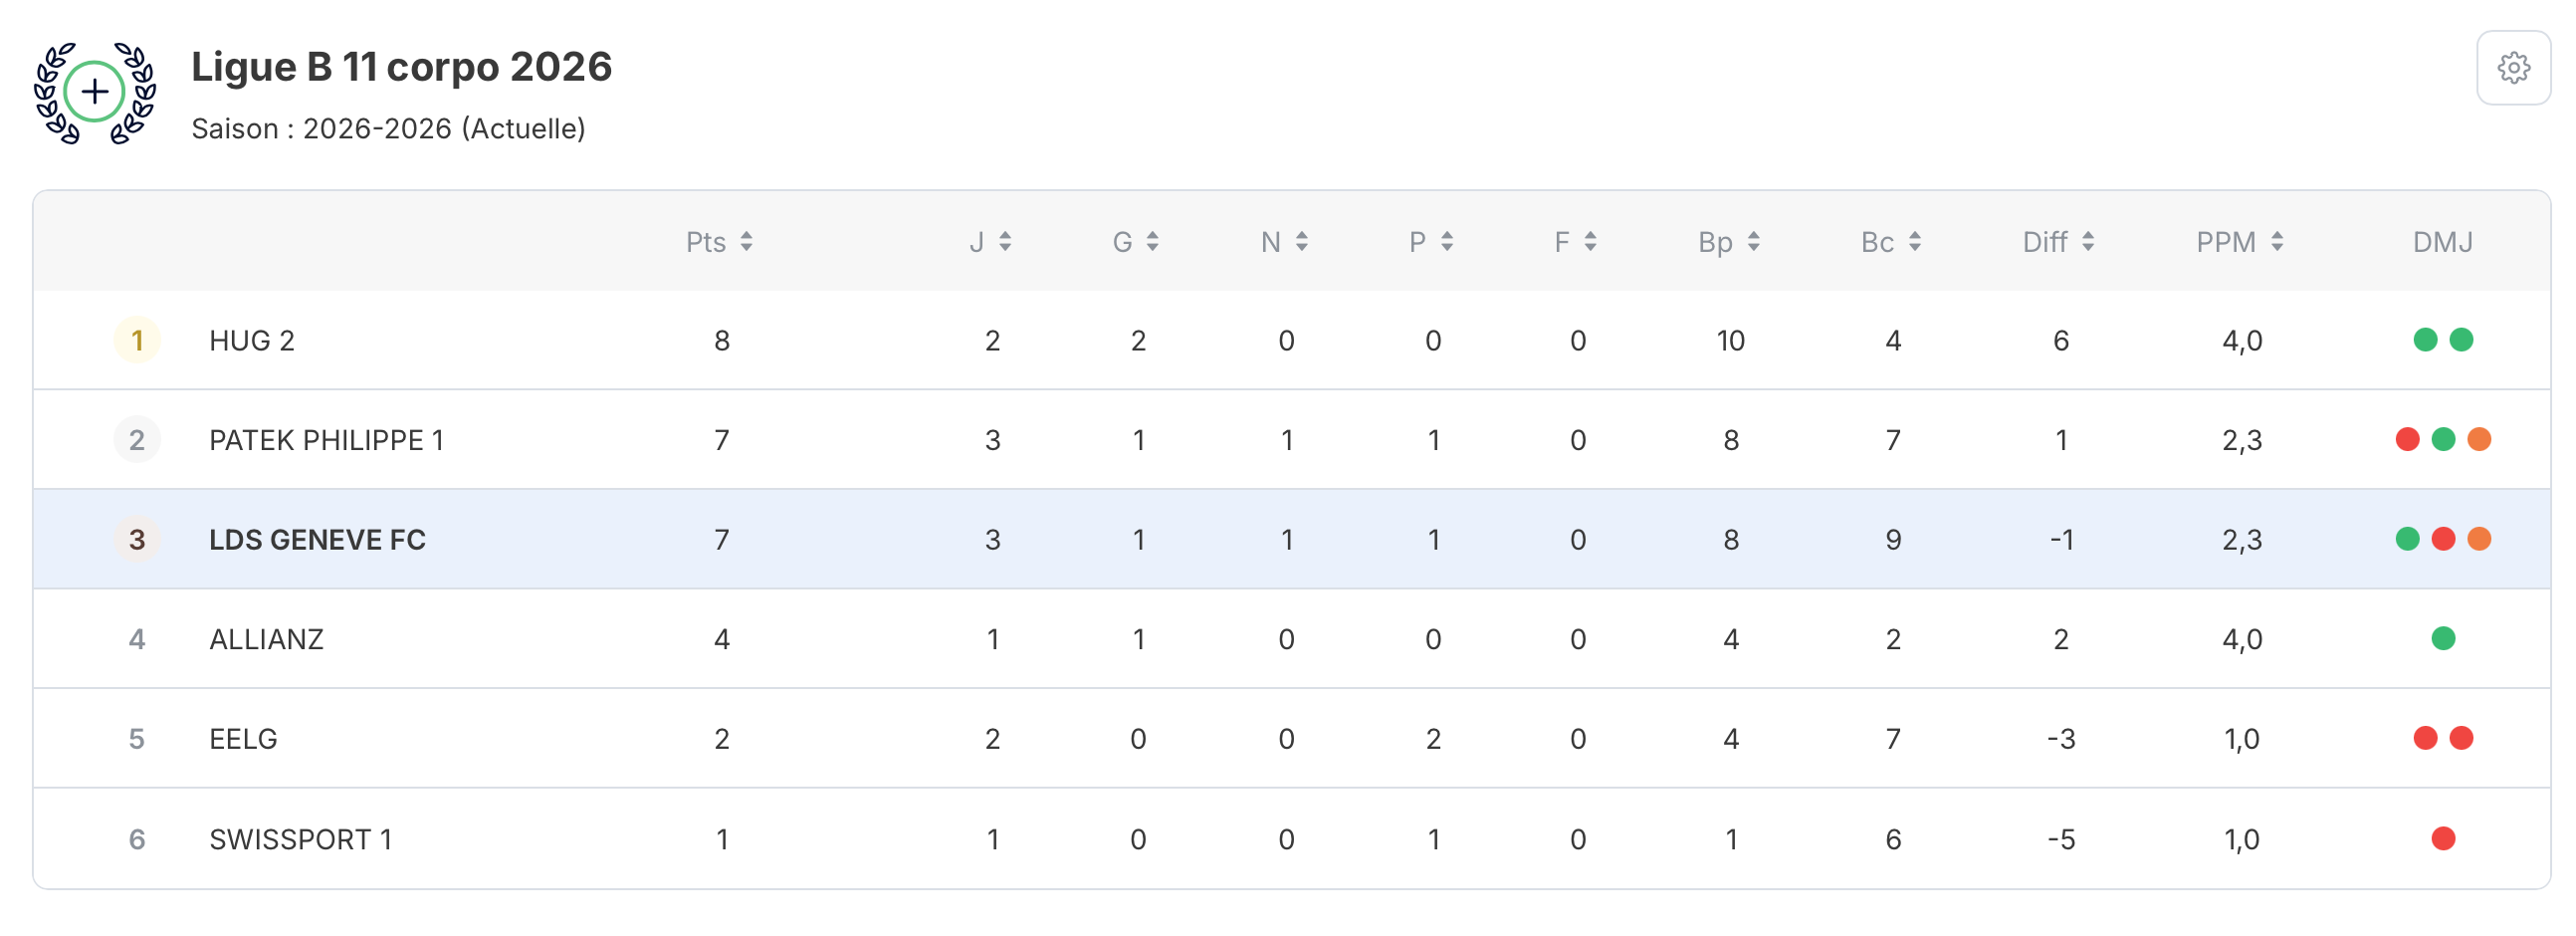Click the rank 1 gold badge
Screen dimensions: 2576x936
click(137, 341)
